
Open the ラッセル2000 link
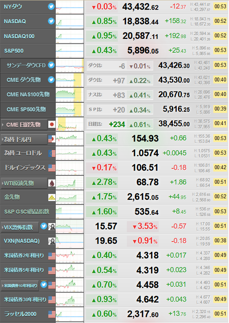pyautogui.click(x=21, y=314)
